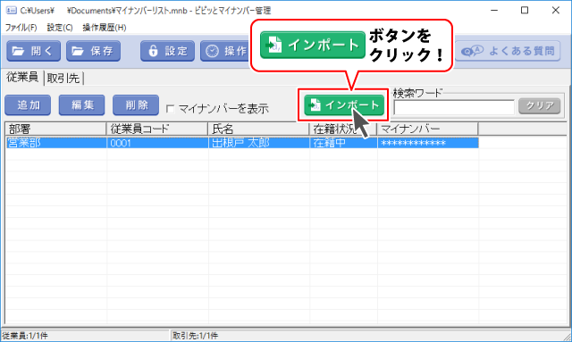Screen dimensions: 572x342
Task: Open the 操作履歴(H) menu
Action: tap(105, 28)
